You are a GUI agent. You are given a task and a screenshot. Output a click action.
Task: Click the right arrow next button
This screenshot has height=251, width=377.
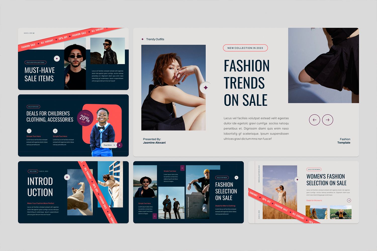point(327,120)
